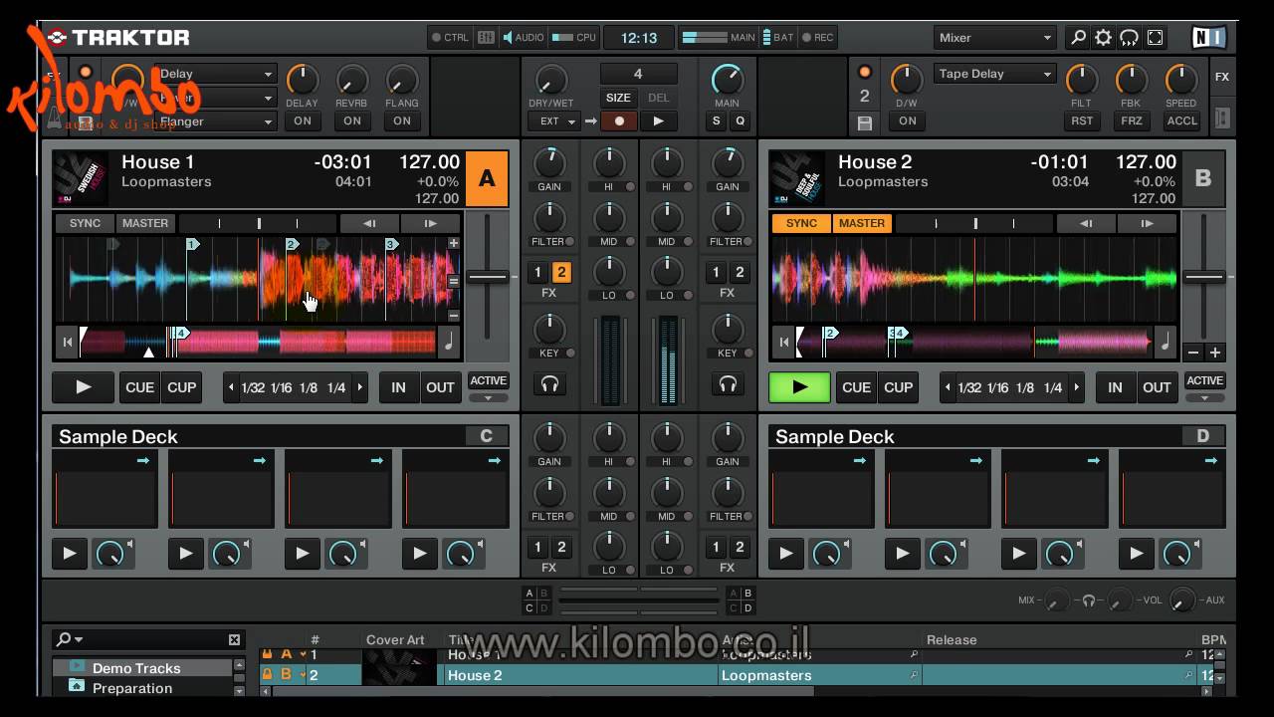Open browser search options dropdown arrow
1274x717 pixels.
[79, 640]
